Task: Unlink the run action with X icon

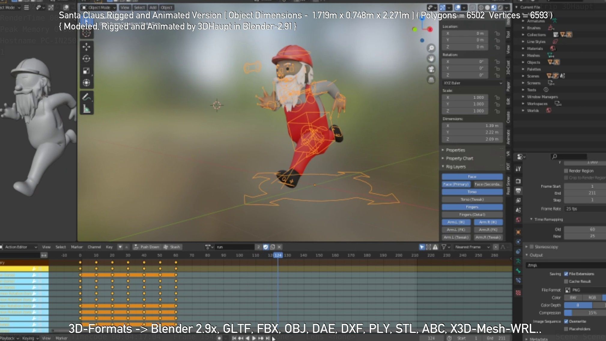Action: [279, 247]
